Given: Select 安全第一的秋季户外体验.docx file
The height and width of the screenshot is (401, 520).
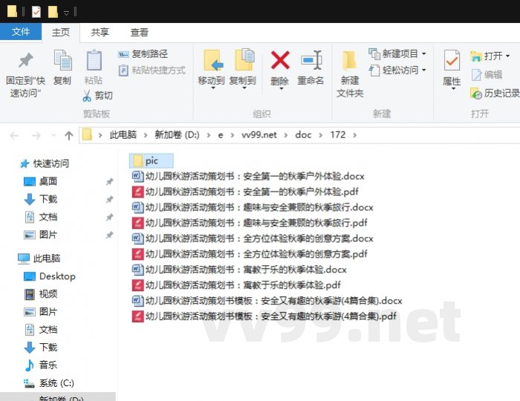Looking at the screenshot, I should [x=247, y=176].
